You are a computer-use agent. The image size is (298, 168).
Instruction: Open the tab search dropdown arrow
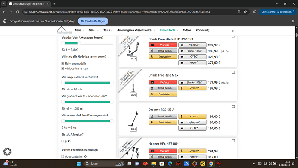tap(3, 3)
